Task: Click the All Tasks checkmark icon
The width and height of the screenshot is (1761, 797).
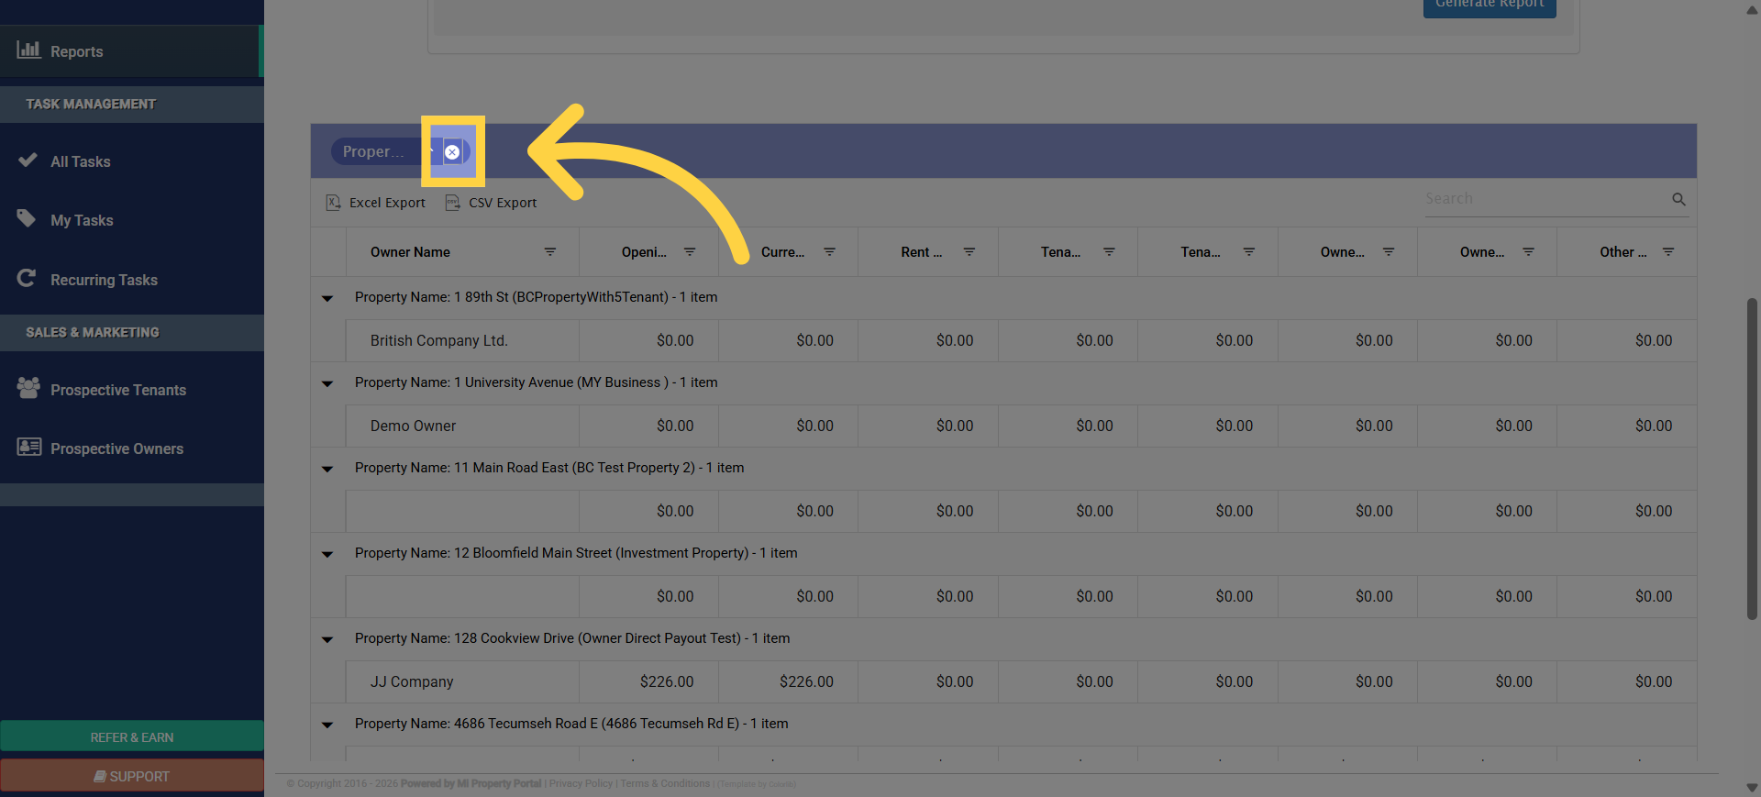Action: (x=28, y=161)
